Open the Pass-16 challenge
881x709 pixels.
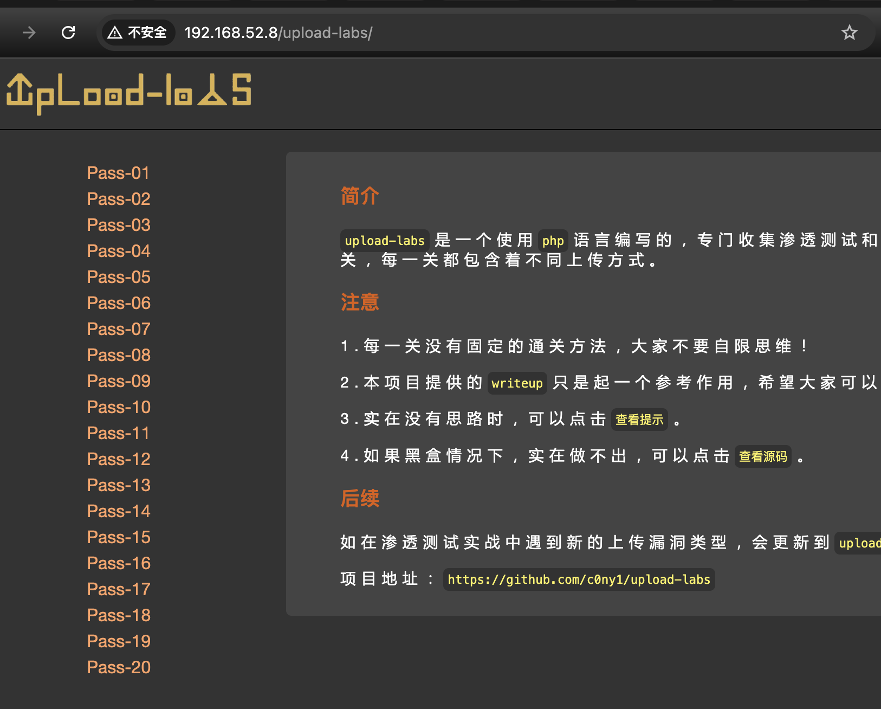[119, 563]
